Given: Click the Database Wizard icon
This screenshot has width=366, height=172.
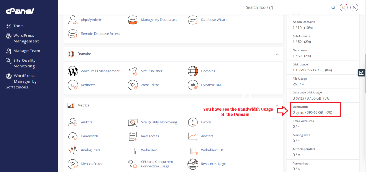Looking at the screenshot, I should pos(193,20).
